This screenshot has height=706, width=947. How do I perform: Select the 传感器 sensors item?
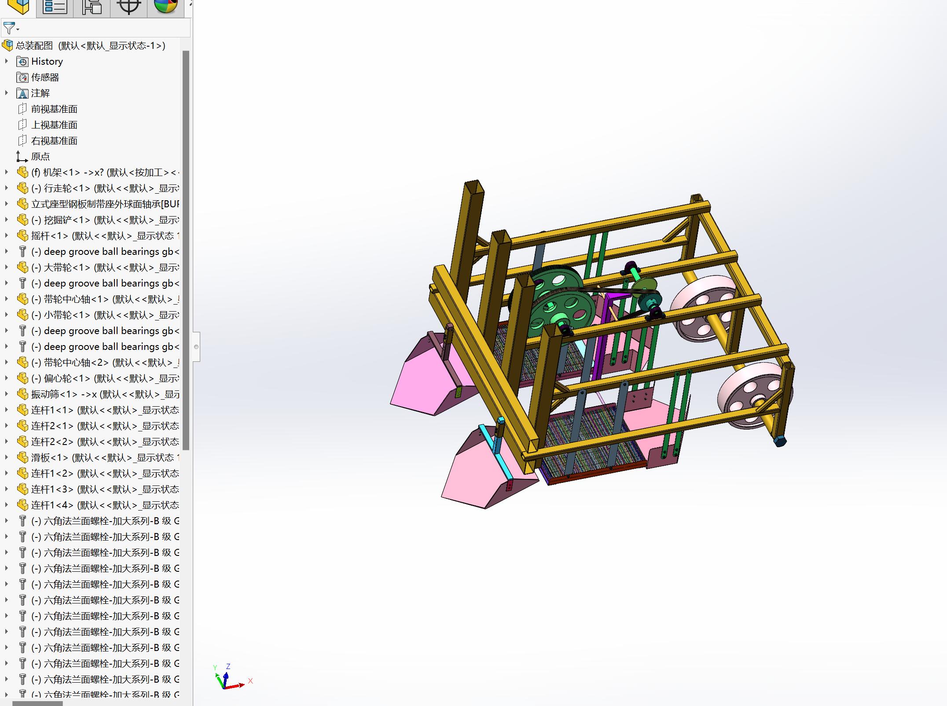pyautogui.click(x=44, y=77)
